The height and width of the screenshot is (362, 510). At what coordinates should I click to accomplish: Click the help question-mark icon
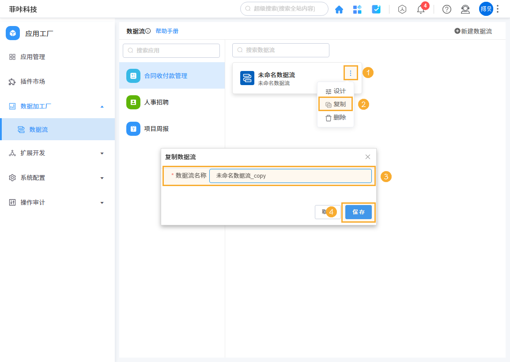[446, 9]
